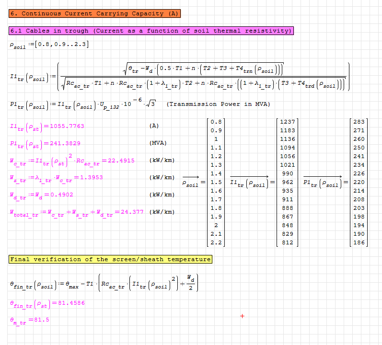Click the 1237 value in the I1tr results vector
This screenshot has height=345, width=382.
click(288, 122)
